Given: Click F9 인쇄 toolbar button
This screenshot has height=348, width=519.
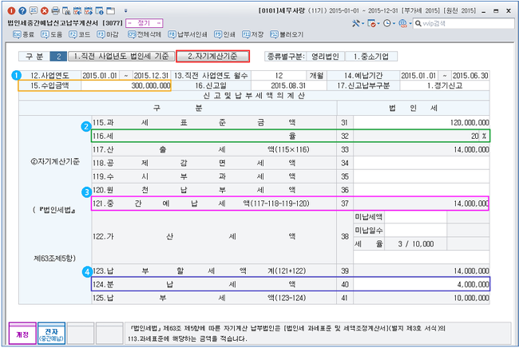Looking at the screenshot, I should (224, 34).
